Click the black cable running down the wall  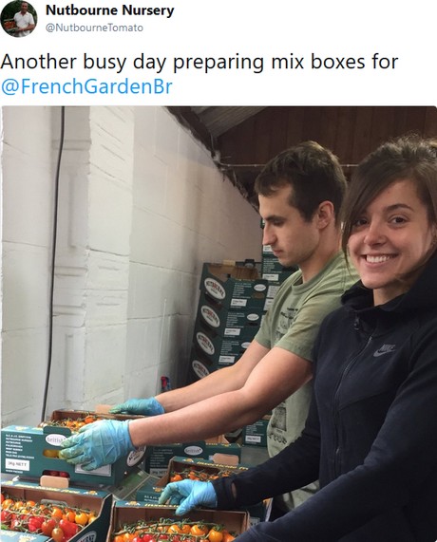[55, 263]
